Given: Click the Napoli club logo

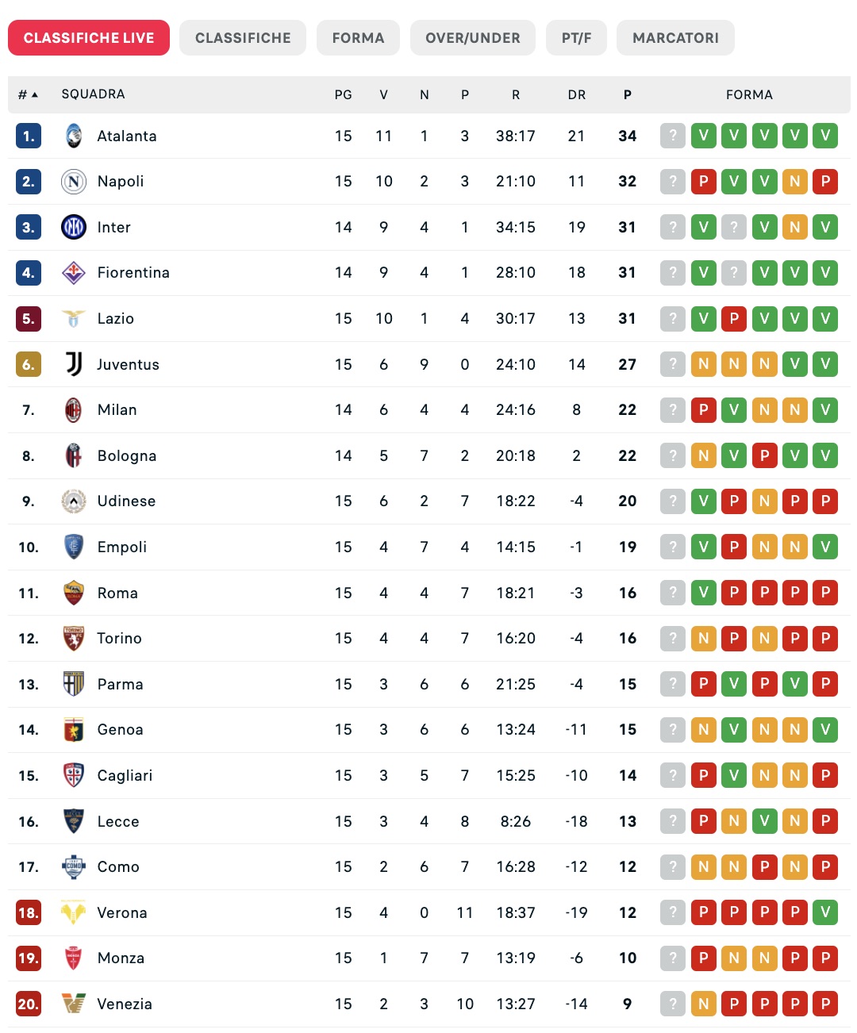Looking at the screenshot, I should [74, 182].
